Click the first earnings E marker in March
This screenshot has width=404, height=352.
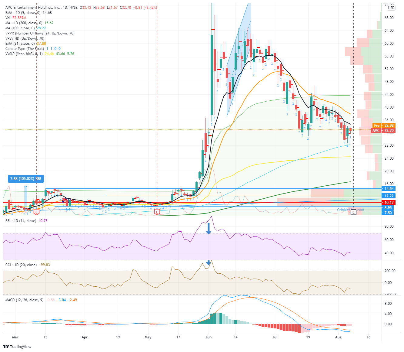(36, 212)
